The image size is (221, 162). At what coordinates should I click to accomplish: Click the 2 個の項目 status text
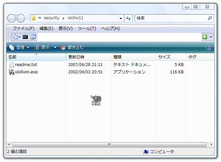pos(17,152)
